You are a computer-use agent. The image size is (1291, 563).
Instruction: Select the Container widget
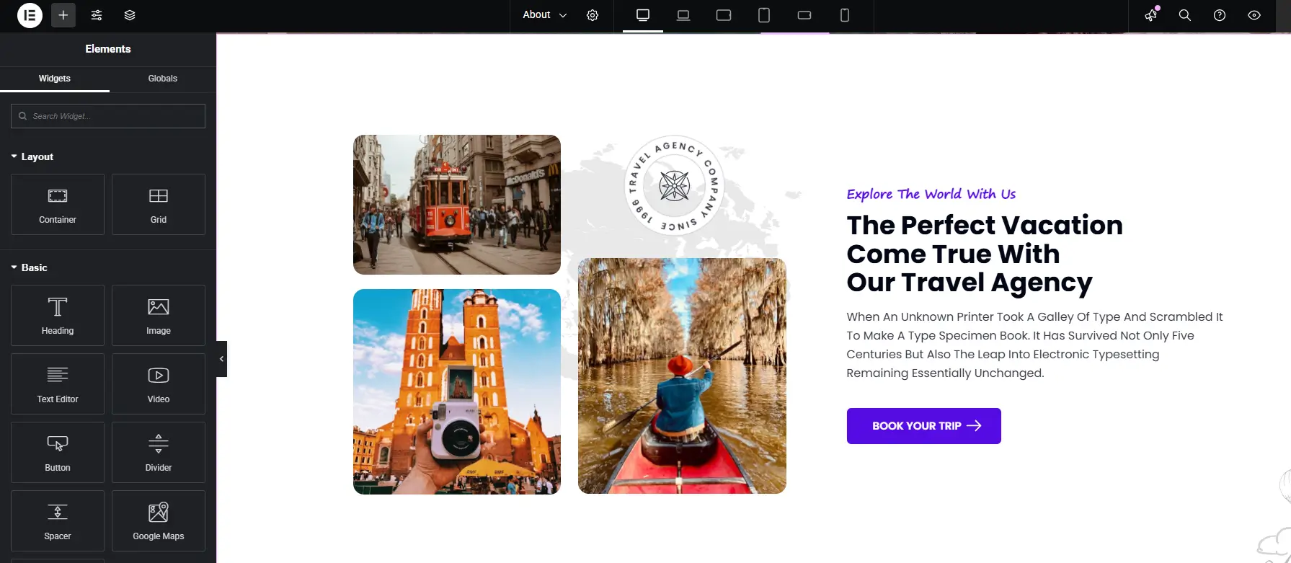[58, 204]
